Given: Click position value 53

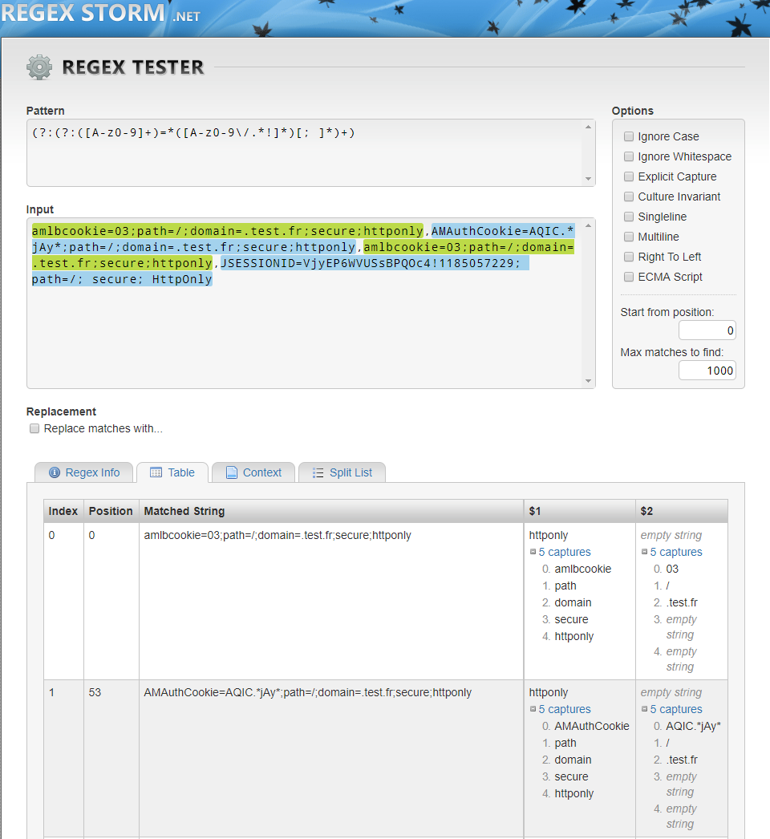Looking at the screenshot, I should (x=95, y=692).
